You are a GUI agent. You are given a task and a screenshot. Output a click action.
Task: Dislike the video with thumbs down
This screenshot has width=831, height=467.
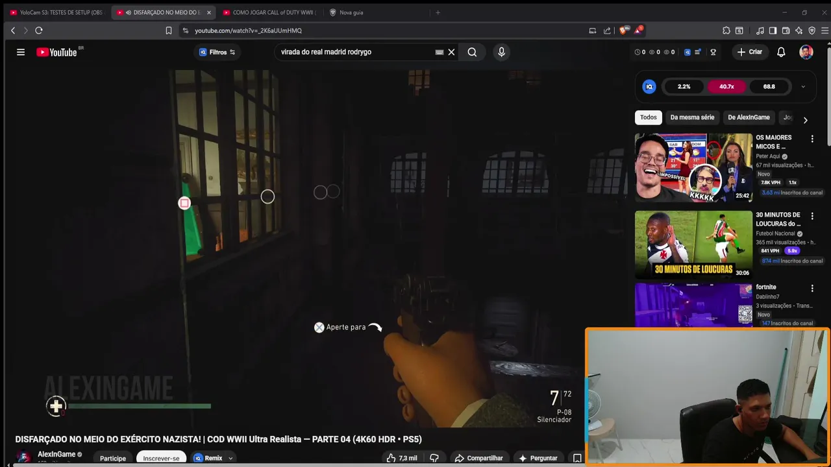pyautogui.click(x=434, y=458)
